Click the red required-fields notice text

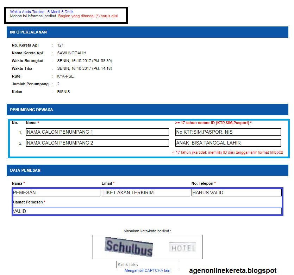click(88, 16)
